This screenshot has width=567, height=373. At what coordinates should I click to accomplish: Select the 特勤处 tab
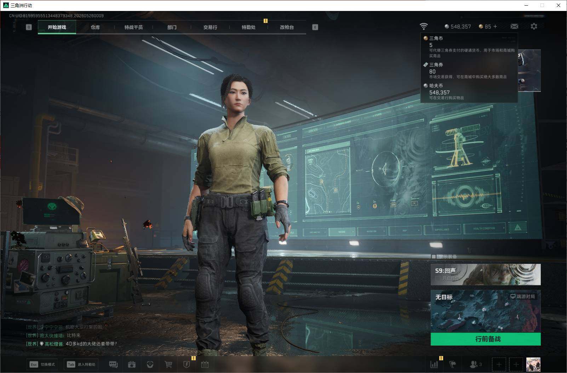click(x=248, y=27)
